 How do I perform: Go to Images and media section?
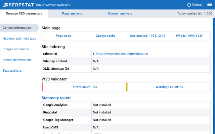click(x=16, y=49)
